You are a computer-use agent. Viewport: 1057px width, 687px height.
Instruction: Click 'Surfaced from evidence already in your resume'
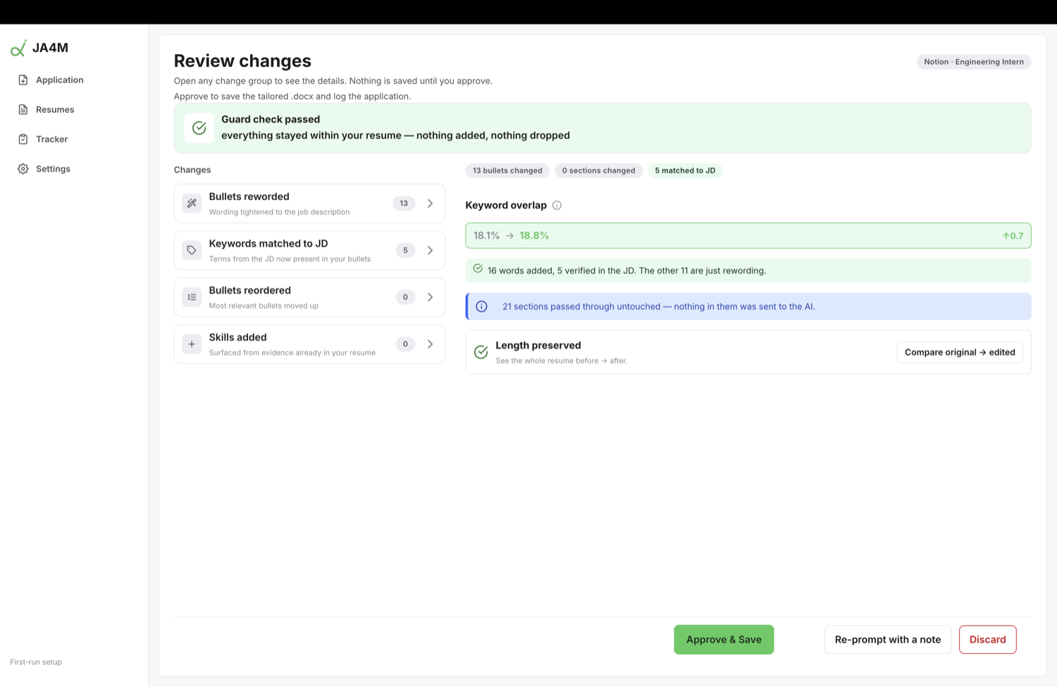coord(292,353)
